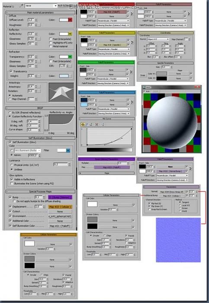The image size is (209, 303).
Task: Click the Translucency color swatch
Action: (x=64, y=76)
